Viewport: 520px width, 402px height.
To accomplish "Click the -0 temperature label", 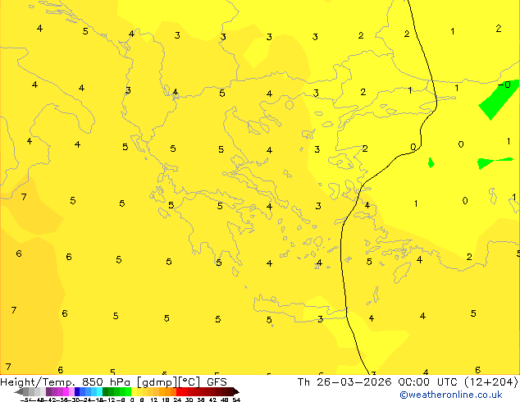I will coord(504,85).
